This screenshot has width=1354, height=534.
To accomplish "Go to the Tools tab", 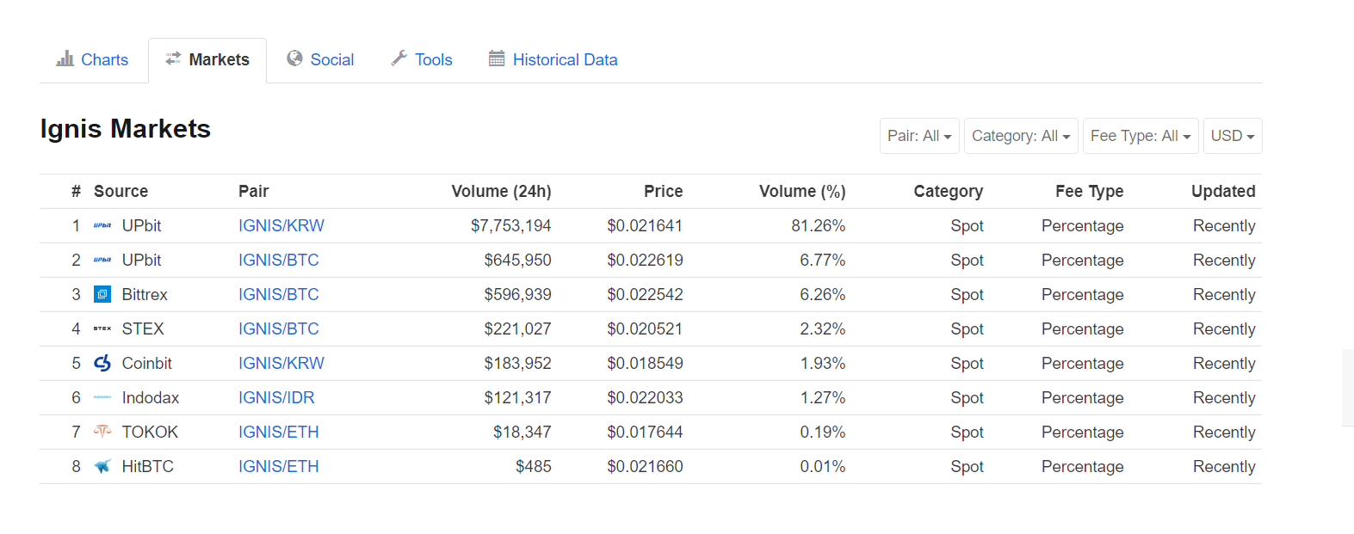I will 422,59.
